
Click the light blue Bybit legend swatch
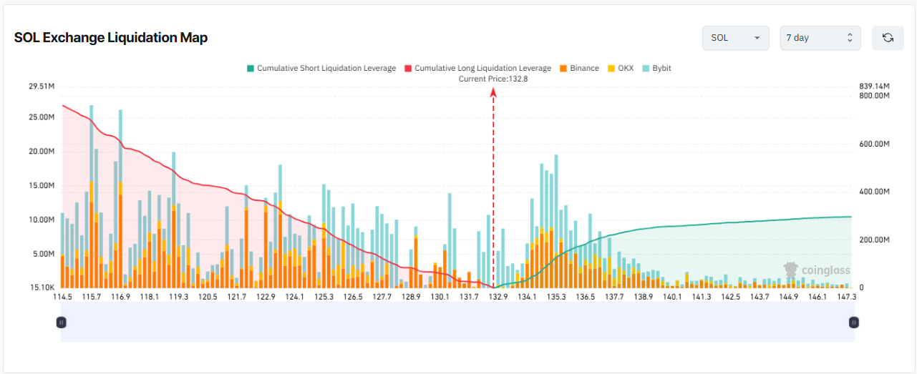click(646, 68)
